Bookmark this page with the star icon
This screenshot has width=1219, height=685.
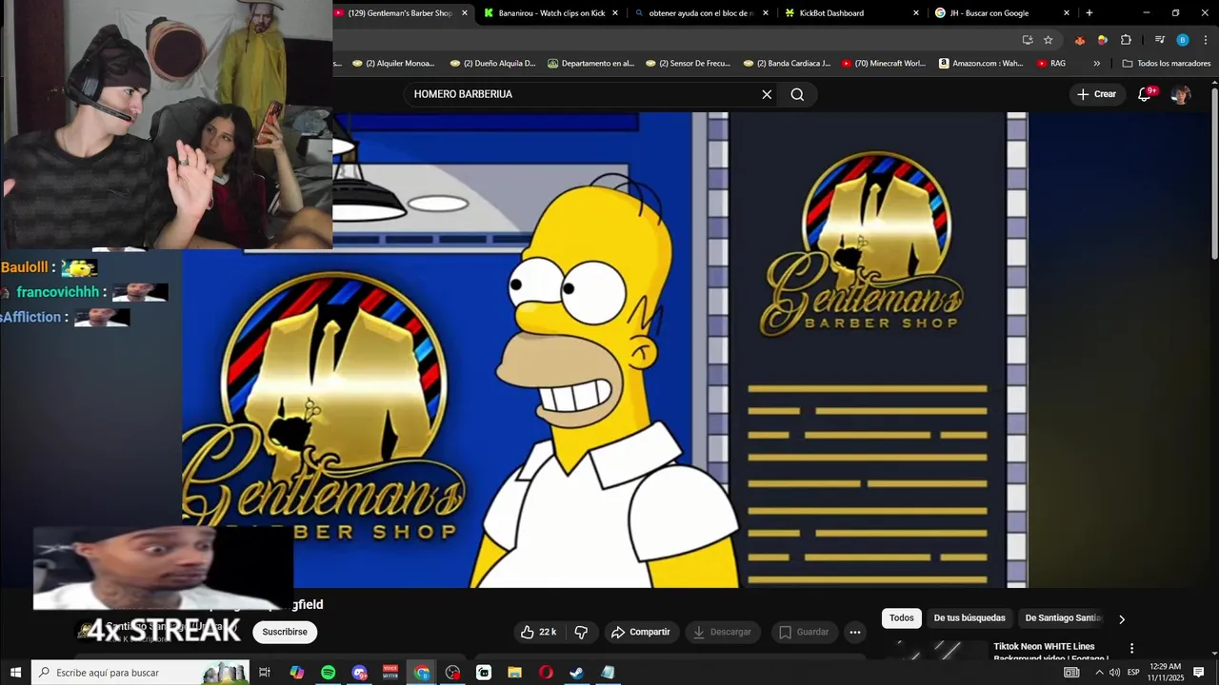1049,40
